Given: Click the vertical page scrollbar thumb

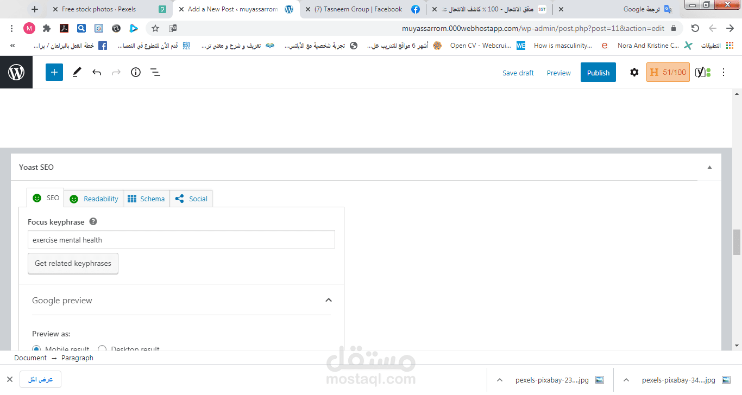Looking at the screenshot, I should [x=737, y=242].
